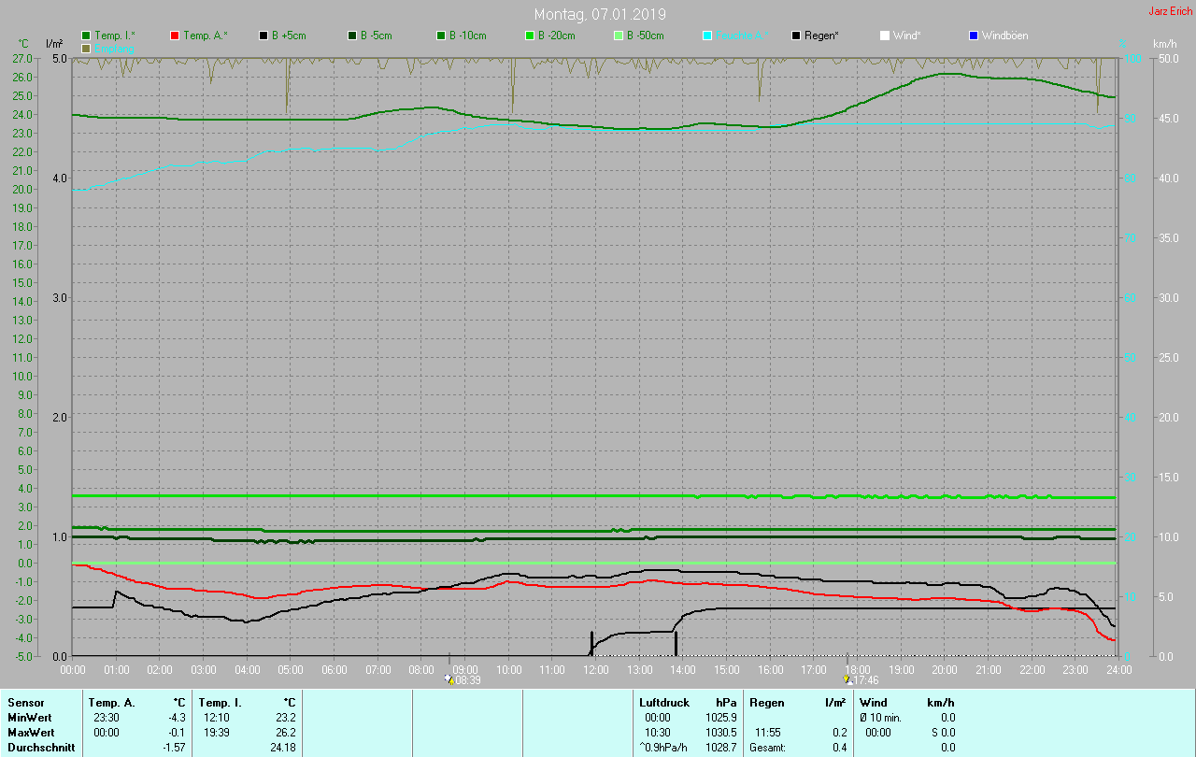Click the maximum outdoor temperature value -0.1
The width and height of the screenshot is (1196, 757).
pyautogui.click(x=176, y=732)
